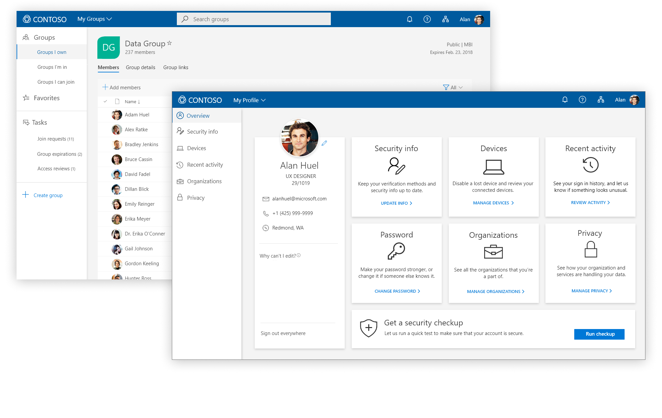
Task: Click the key icon on Password card
Action: coord(396,251)
